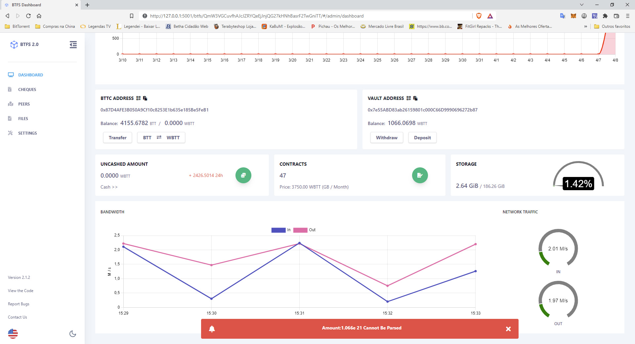Image resolution: width=635 pixels, height=344 pixels.
Task: Open the Betha Cidadão Web bookmark
Action: [187, 26]
